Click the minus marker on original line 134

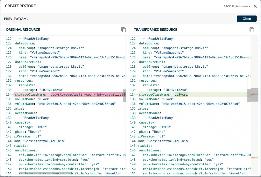pyautogui.click(x=13, y=95)
